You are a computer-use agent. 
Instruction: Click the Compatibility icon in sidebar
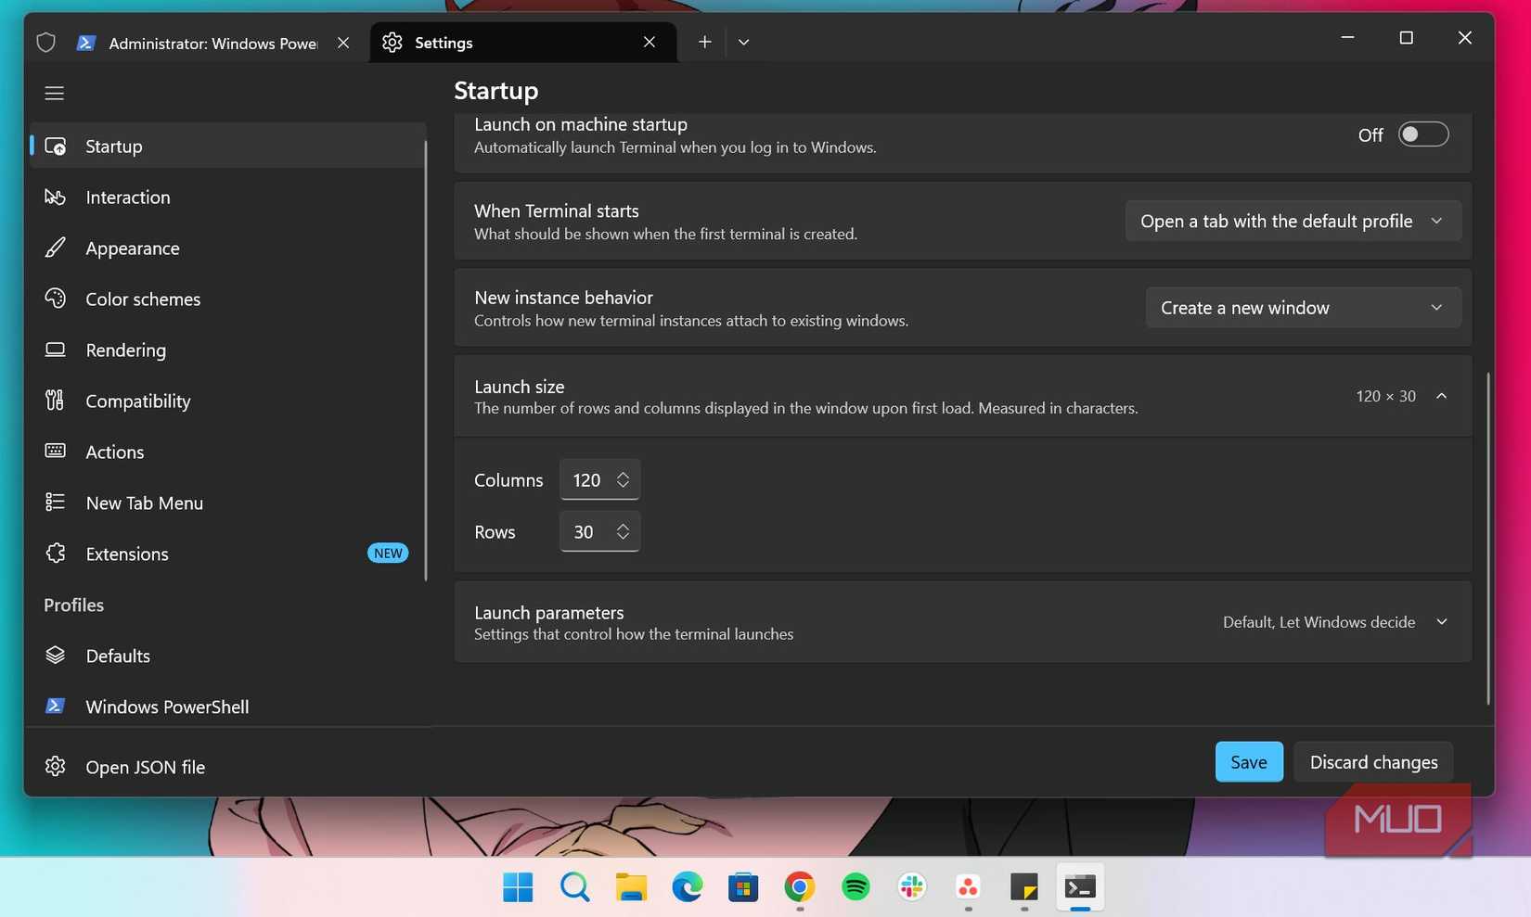tap(56, 401)
